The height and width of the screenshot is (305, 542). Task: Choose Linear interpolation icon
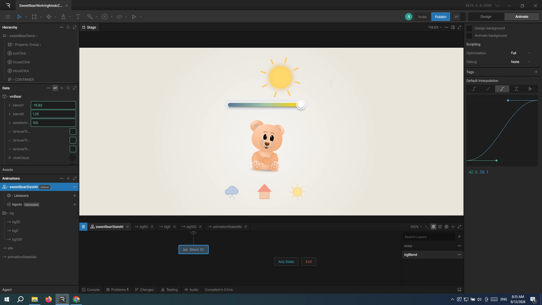(x=488, y=89)
